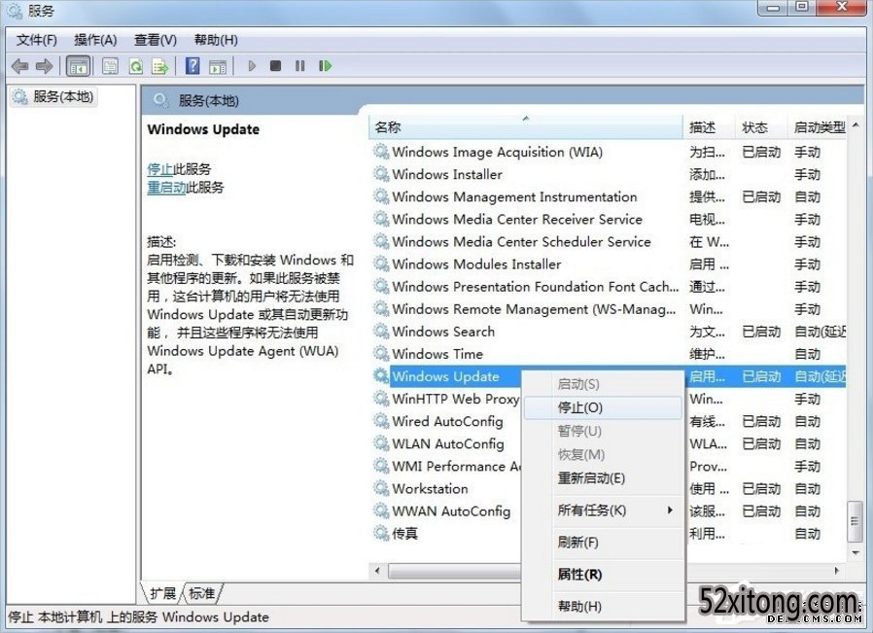
Task: Click horizontal scrollbar left arrow
Action: click(377, 571)
